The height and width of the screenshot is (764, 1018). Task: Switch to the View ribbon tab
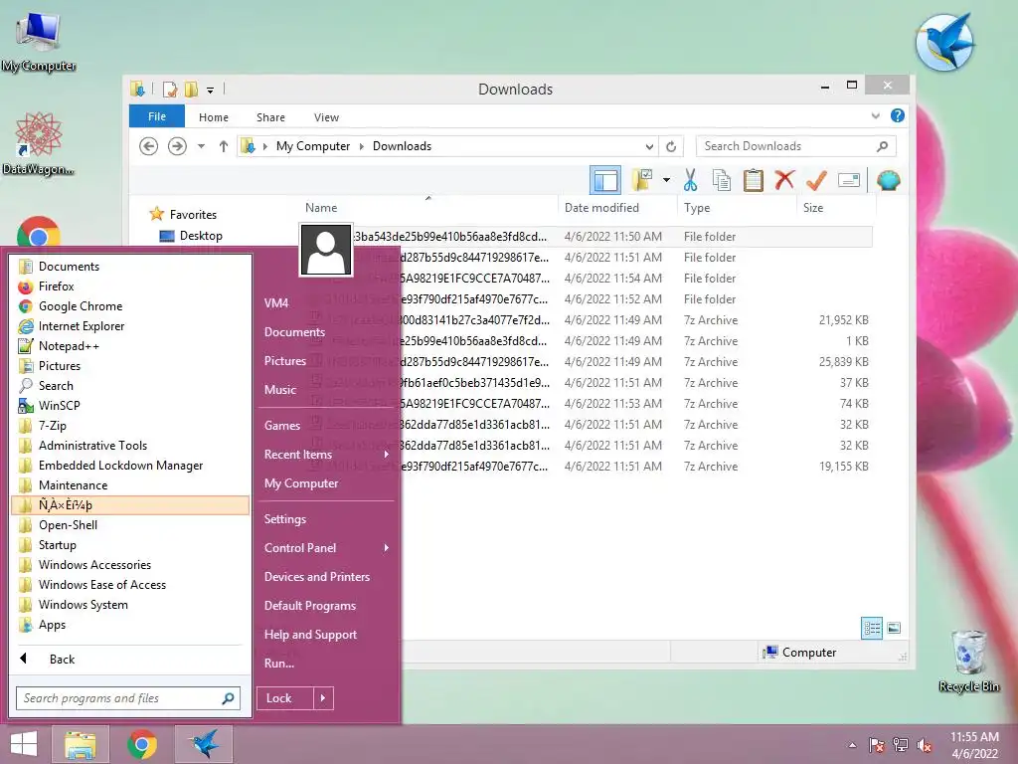[x=326, y=117]
